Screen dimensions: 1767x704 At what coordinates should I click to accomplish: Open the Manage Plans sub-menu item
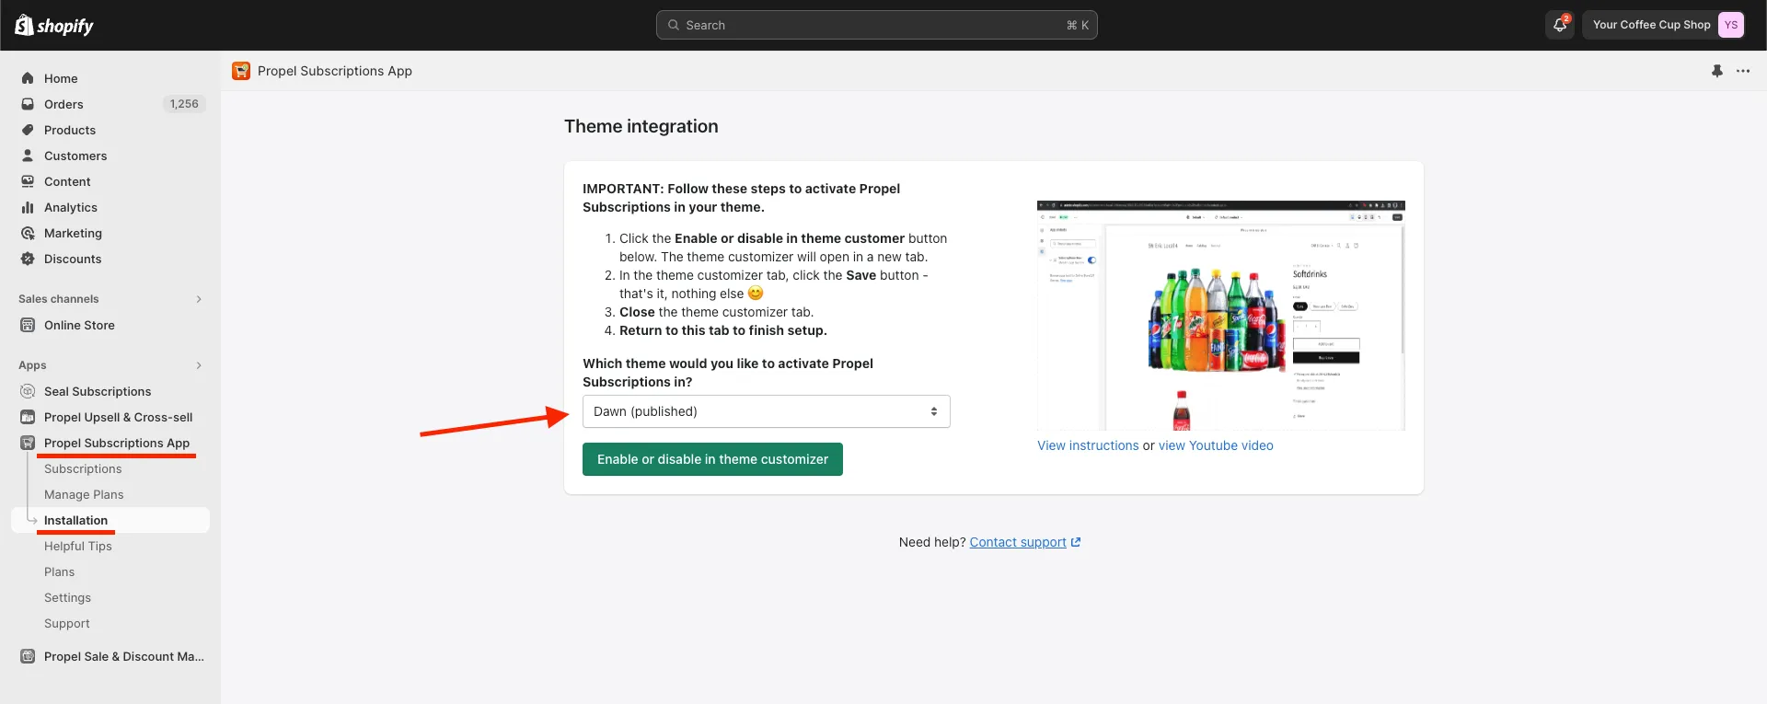coord(84,494)
